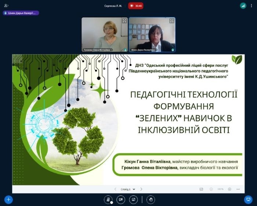The image size is (257, 206).
Task: Click the 100% zoom level reset
Action: tap(220, 189)
